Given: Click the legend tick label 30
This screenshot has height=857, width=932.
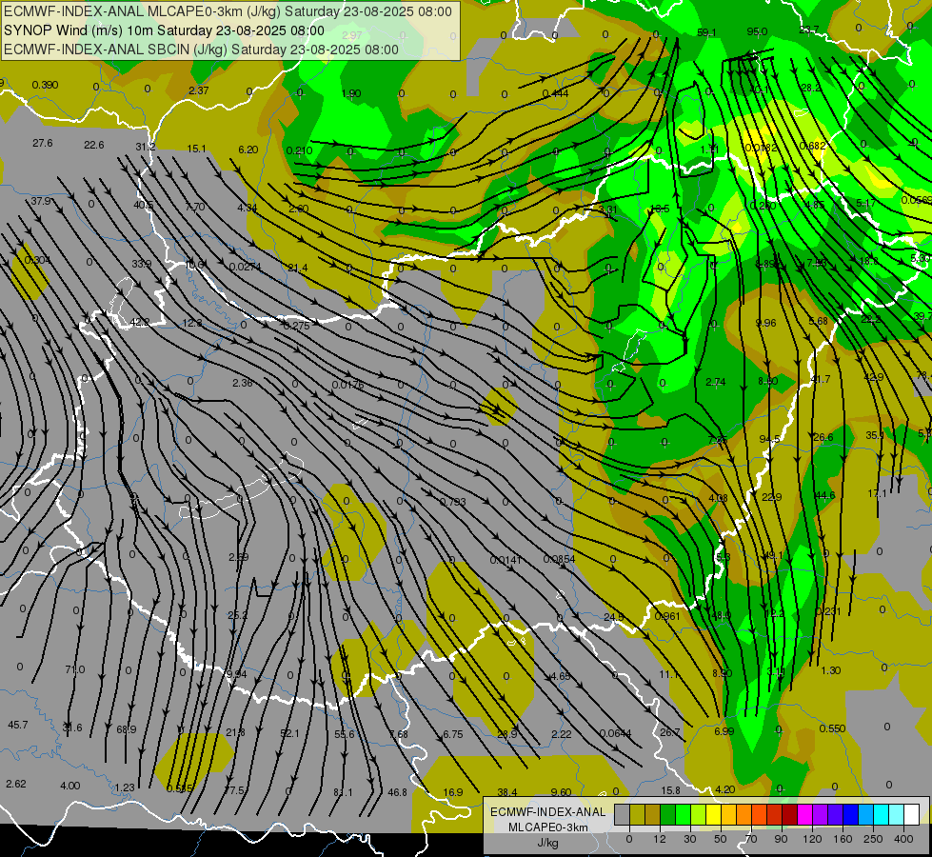Looking at the screenshot, I should click(690, 839).
